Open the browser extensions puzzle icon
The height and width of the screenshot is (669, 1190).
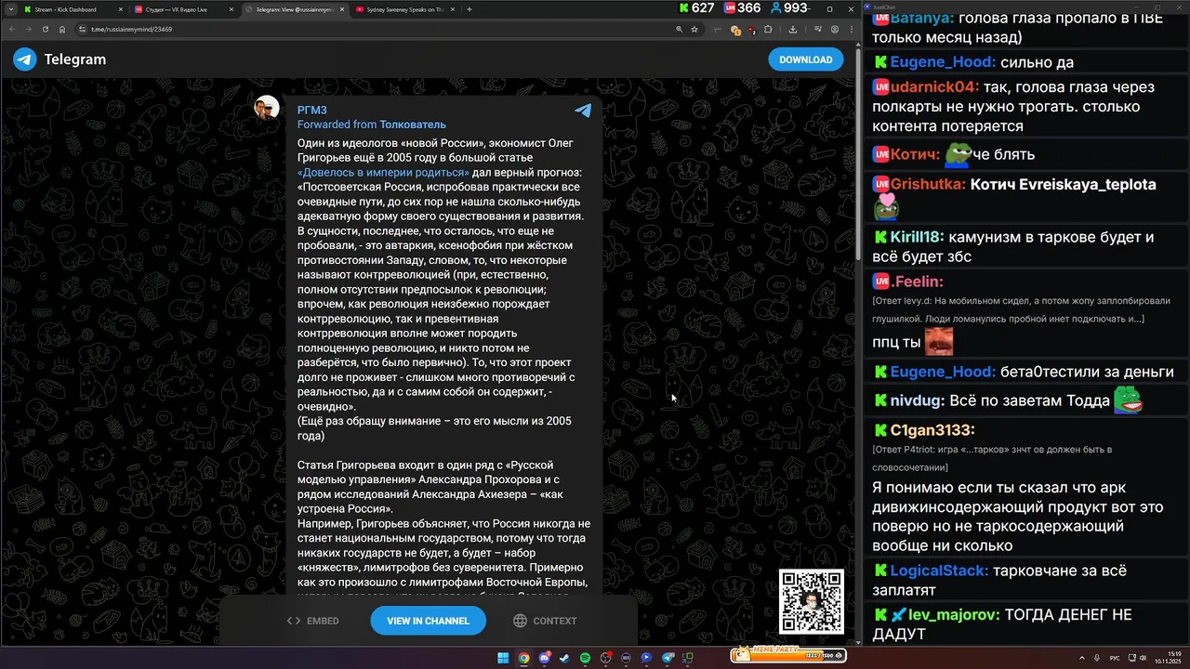click(x=768, y=30)
